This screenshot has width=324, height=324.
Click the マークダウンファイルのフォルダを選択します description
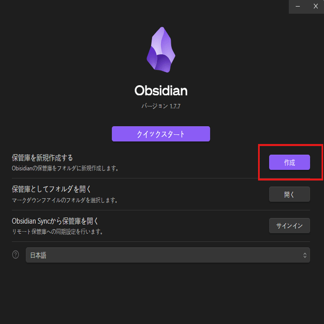point(65,200)
